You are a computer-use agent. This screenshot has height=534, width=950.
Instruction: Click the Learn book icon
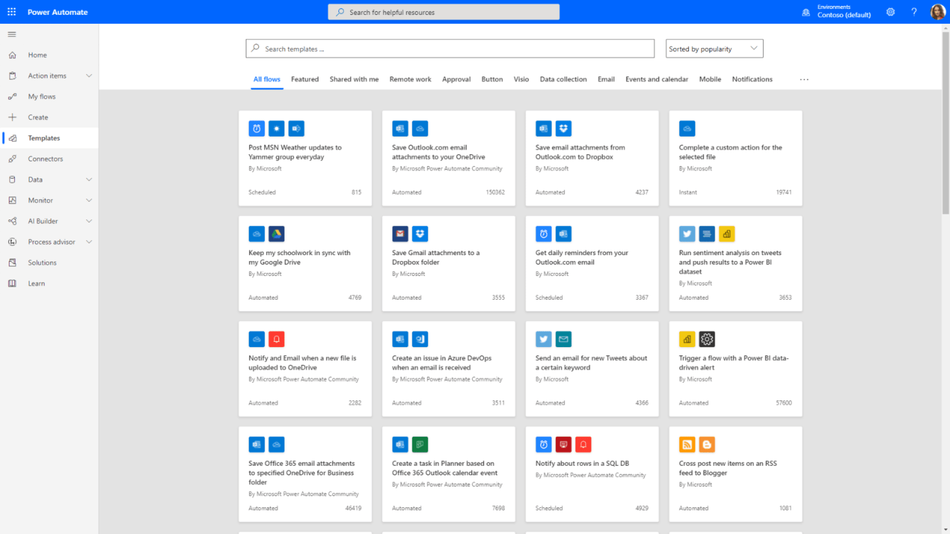pyautogui.click(x=12, y=284)
